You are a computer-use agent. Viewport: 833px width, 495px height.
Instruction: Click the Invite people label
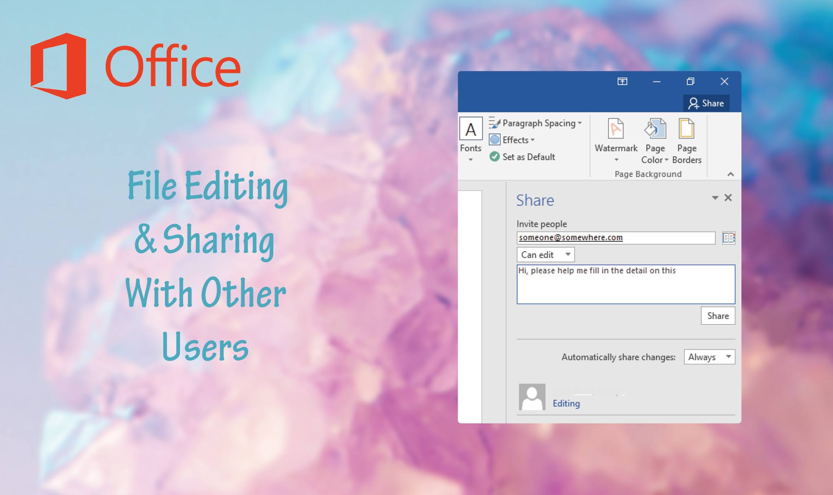541,224
